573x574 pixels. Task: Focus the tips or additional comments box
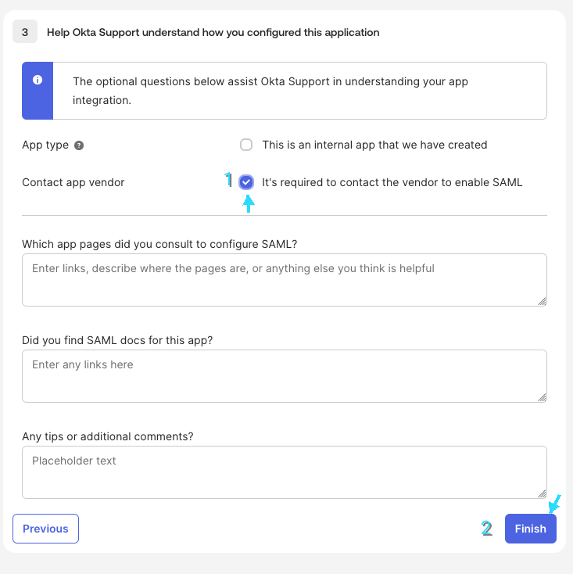pyautogui.click(x=284, y=472)
